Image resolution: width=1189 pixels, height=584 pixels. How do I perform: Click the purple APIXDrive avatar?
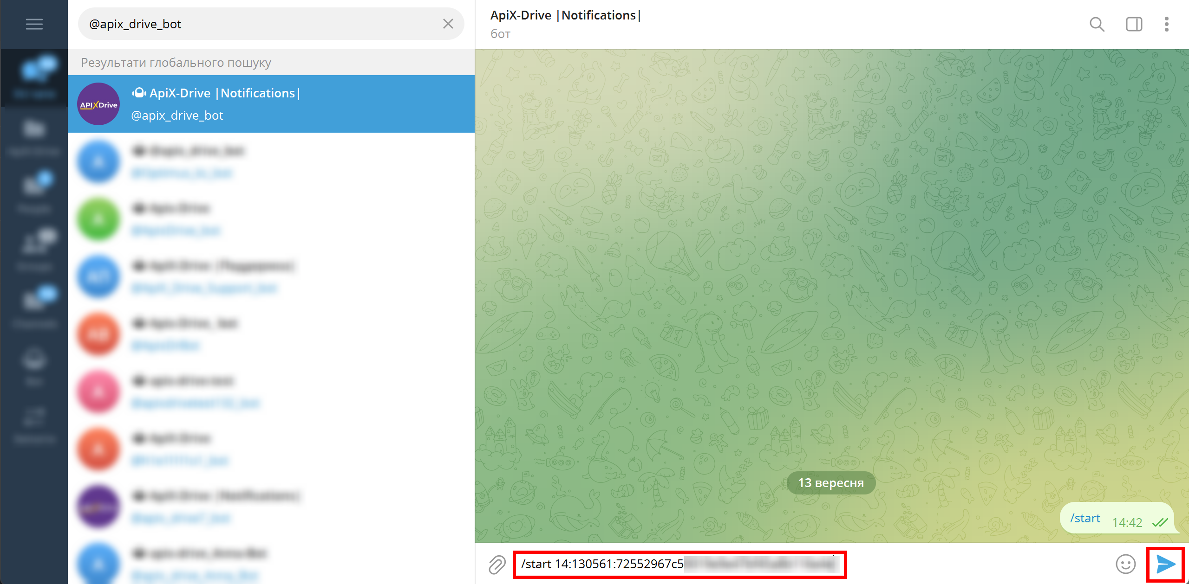[98, 104]
